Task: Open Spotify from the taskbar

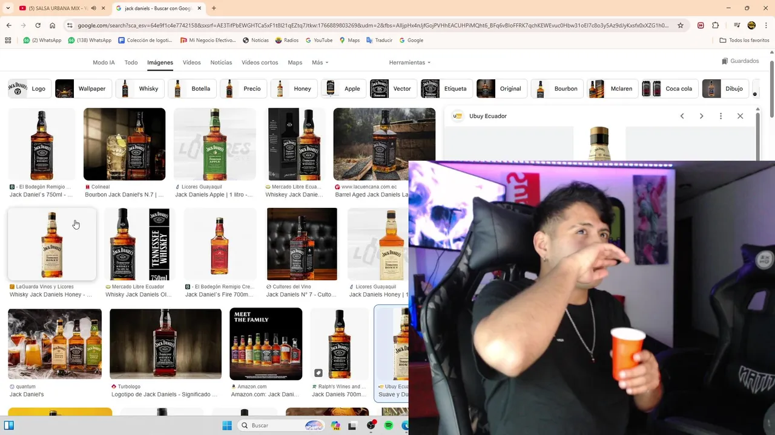Action: click(x=389, y=425)
